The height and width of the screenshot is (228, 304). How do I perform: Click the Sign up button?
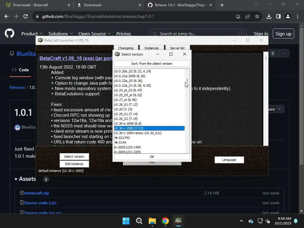(x=284, y=34)
